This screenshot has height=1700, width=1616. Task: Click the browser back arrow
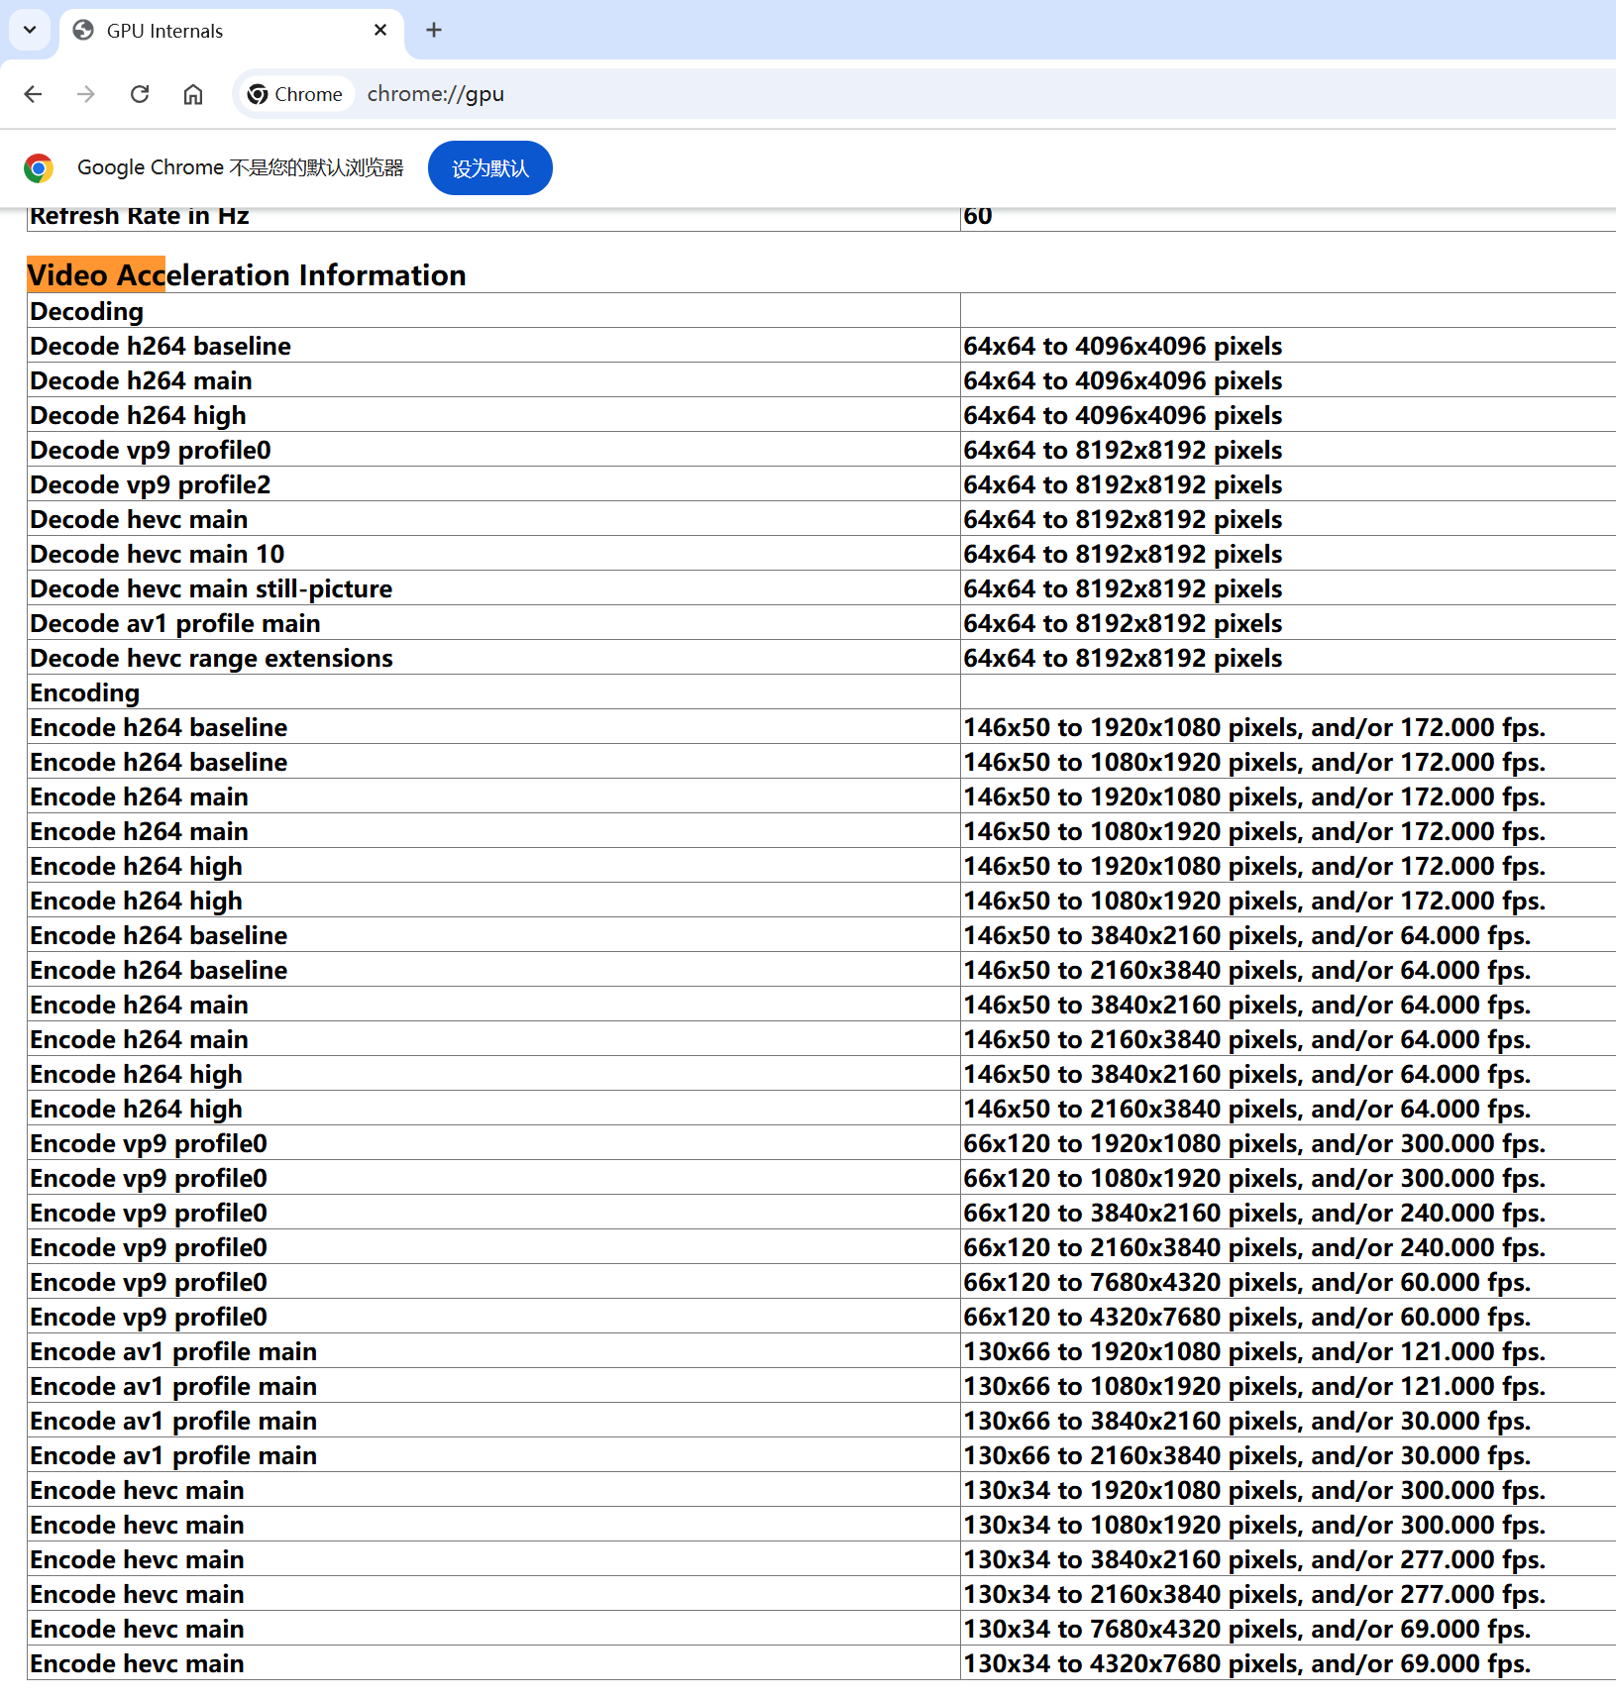tap(33, 94)
